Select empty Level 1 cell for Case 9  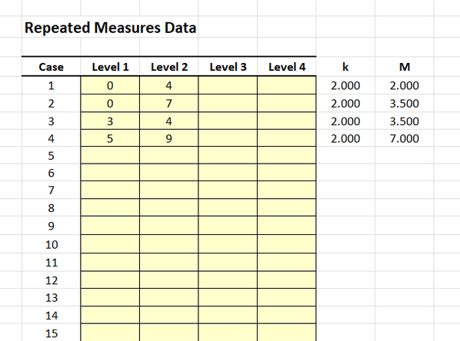click(110, 225)
